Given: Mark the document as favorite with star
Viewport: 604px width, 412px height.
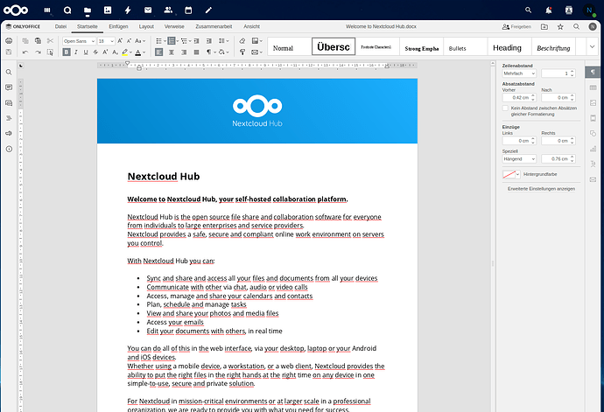Looking at the screenshot, I should click(560, 26).
